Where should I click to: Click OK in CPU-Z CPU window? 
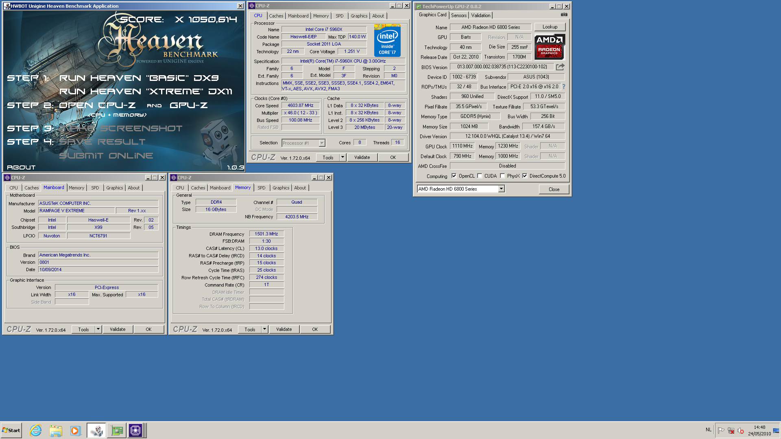[x=393, y=157]
